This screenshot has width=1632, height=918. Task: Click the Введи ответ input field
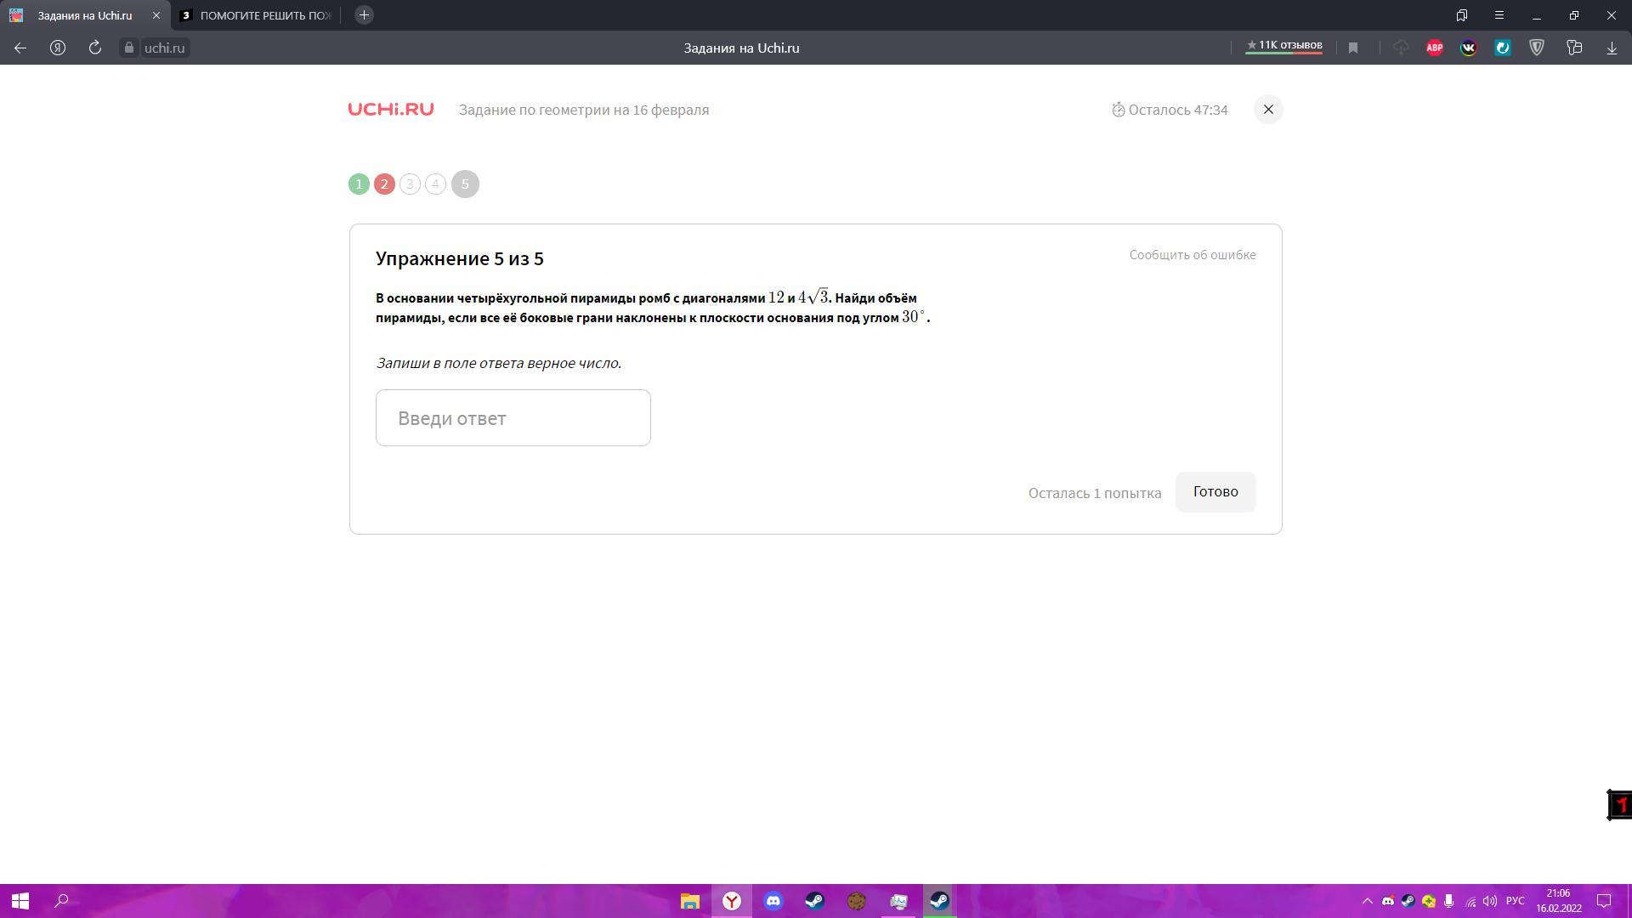tap(513, 418)
